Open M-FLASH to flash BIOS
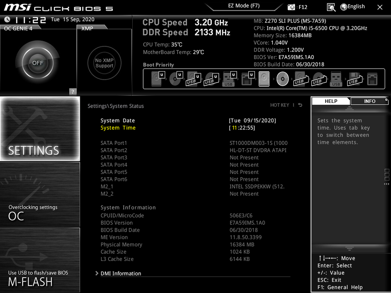Viewport: 391px width, 293px height. pyautogui.click(x=40, y=260)
